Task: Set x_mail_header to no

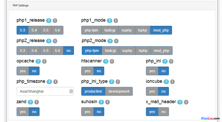Action: click(164, 112)
